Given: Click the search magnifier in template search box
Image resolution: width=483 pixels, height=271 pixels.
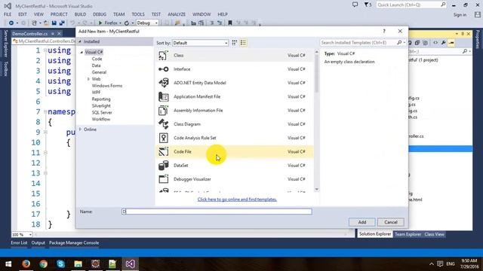Looking at the screenshot, I should click(x=399, y=43).
